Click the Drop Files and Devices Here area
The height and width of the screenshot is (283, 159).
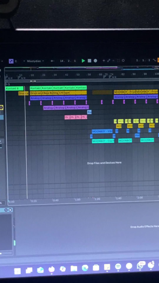(x=104, y=163)
